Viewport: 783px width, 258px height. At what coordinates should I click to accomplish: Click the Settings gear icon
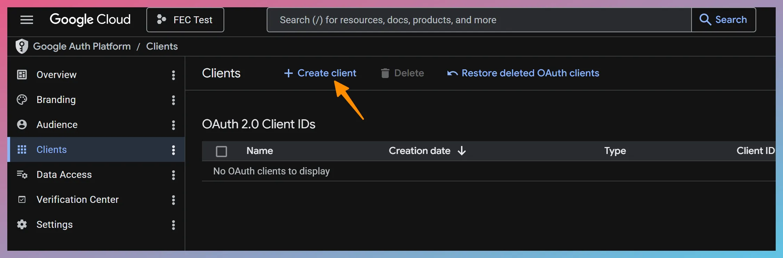pos(22,224)
